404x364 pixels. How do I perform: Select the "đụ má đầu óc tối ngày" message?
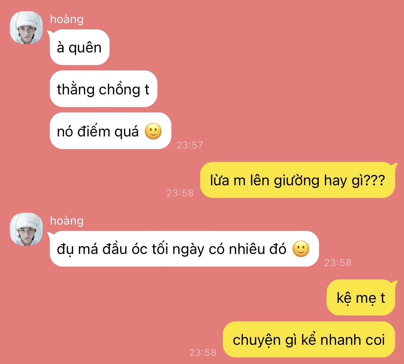coord(184,249)
